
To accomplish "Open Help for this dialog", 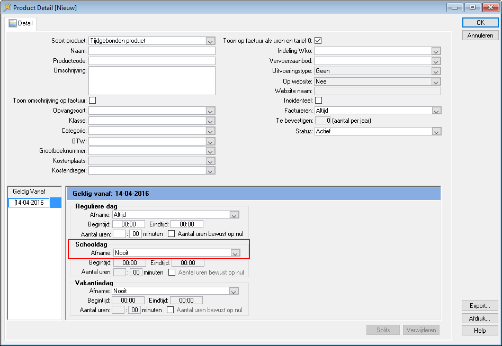I will pyautogui.click(x=480, y=330).
